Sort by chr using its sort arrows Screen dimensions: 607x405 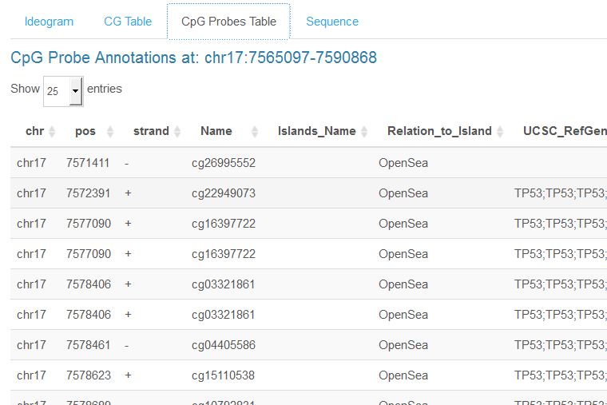click(52, 132)
